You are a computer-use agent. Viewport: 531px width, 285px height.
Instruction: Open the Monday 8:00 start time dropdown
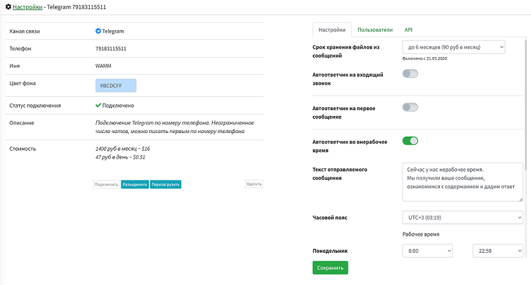point(427,251)
